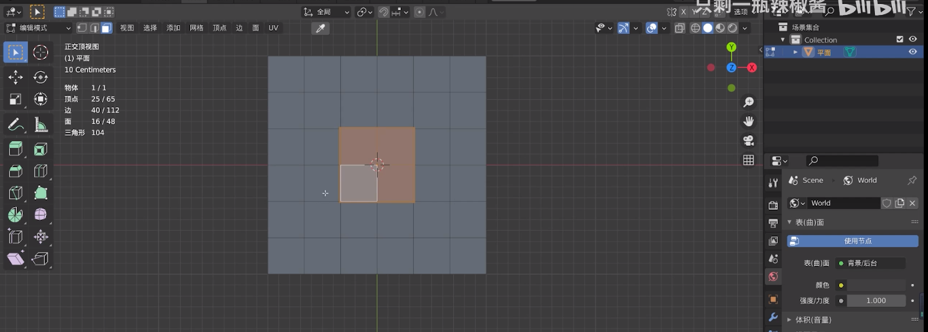The height and width of the screenshot is (332, 928).
Task: Select the Annotate tool
Action: tap(16, 124)
